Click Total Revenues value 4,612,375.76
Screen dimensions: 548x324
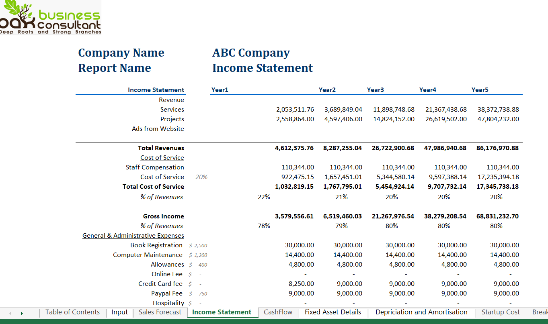(294, 148)
